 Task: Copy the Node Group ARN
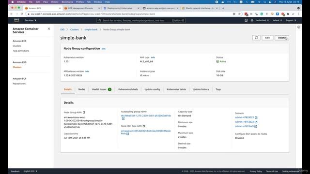tap(84, 113)
